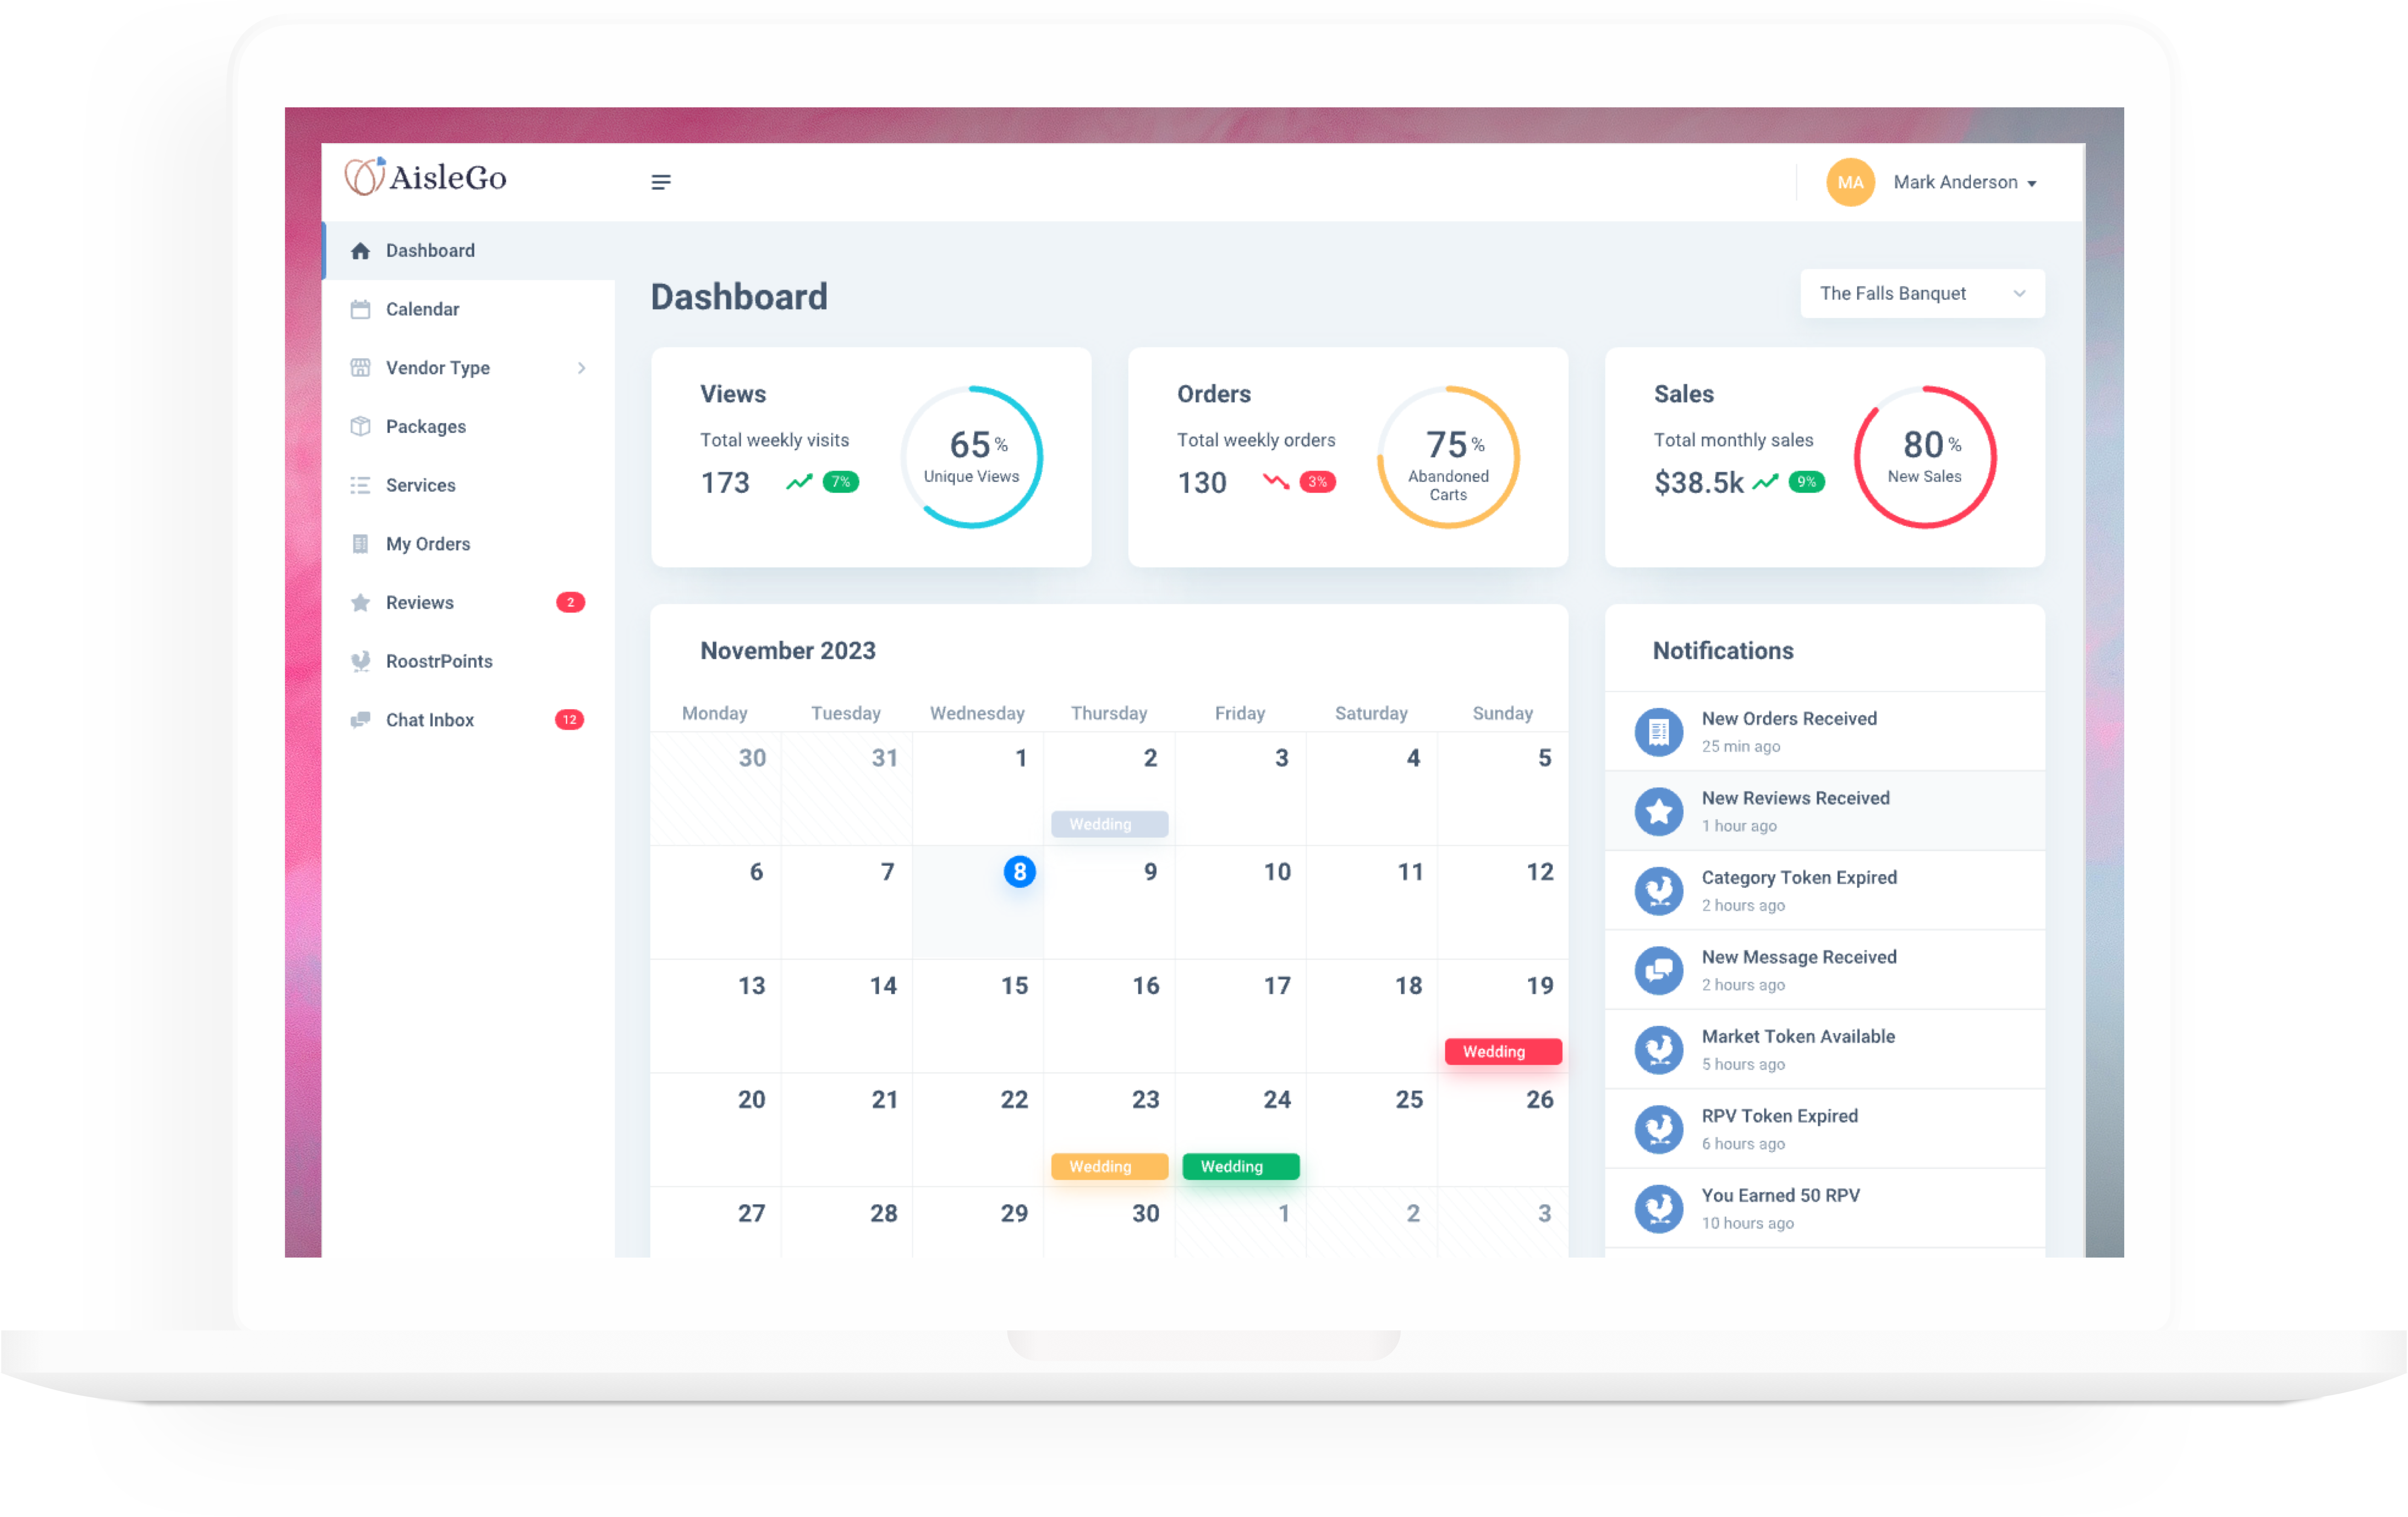Click the hamburger menu icon

(x=661, y=182)
